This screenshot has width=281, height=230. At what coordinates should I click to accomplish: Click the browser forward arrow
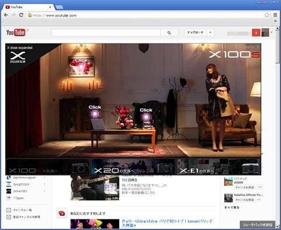(x=13, y=15)
